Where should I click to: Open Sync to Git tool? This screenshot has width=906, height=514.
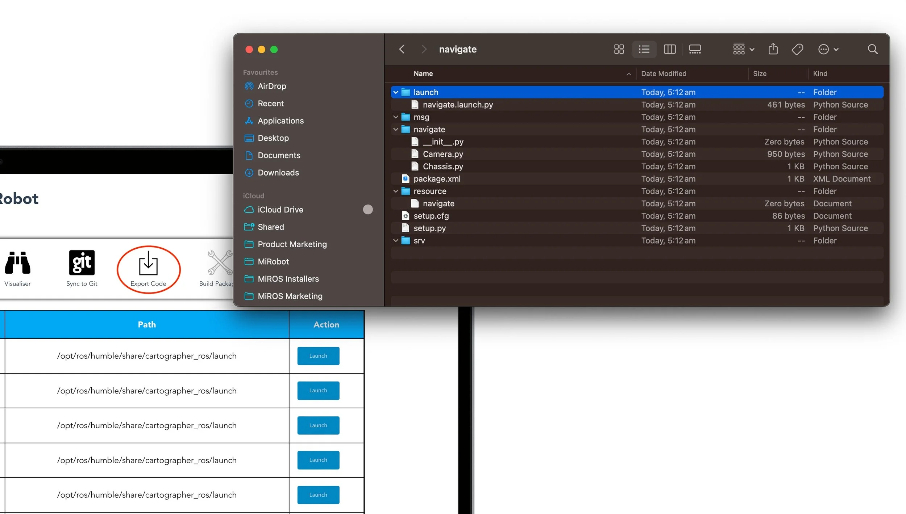tap(82, 263)
